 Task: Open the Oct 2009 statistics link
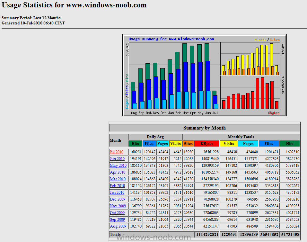(117, 213)
